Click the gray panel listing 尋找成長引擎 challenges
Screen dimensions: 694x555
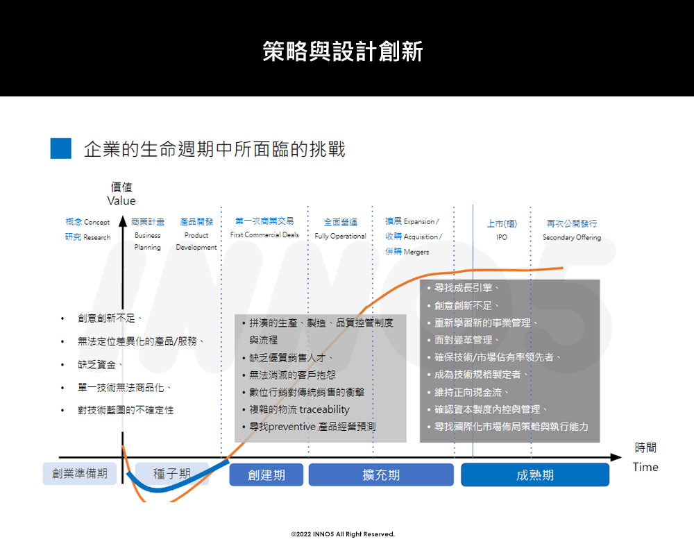click(510, 361)
